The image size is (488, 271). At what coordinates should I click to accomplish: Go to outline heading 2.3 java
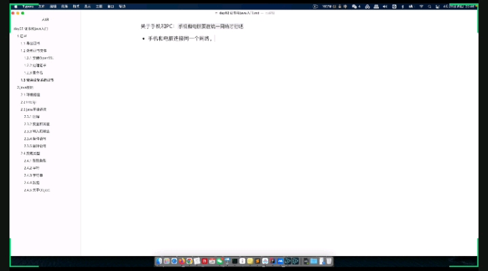tap(33, 110)
